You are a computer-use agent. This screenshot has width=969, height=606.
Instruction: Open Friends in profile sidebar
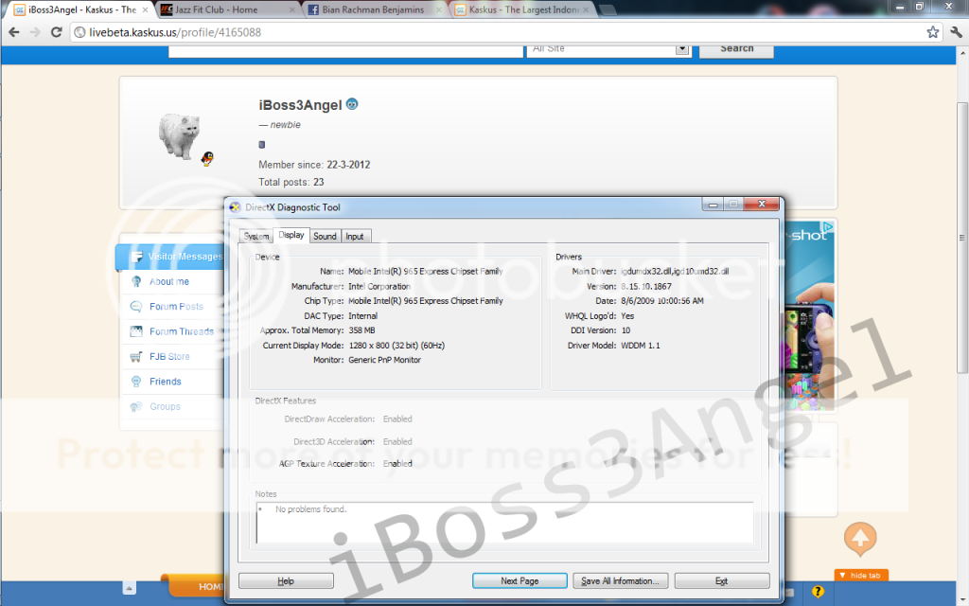click(x=165, y=382)
